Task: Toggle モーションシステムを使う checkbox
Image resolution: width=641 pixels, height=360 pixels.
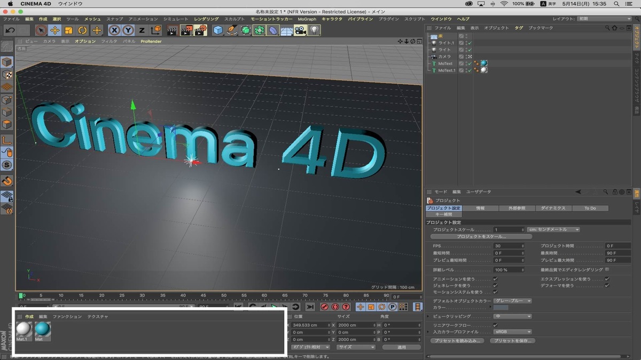Action: tap(496, 292)
